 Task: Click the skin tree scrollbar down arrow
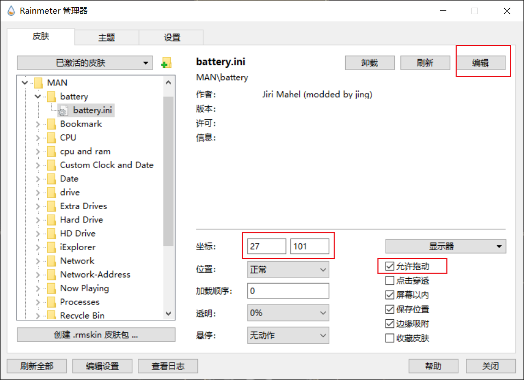pyautogui.click(x=168, y=314)
